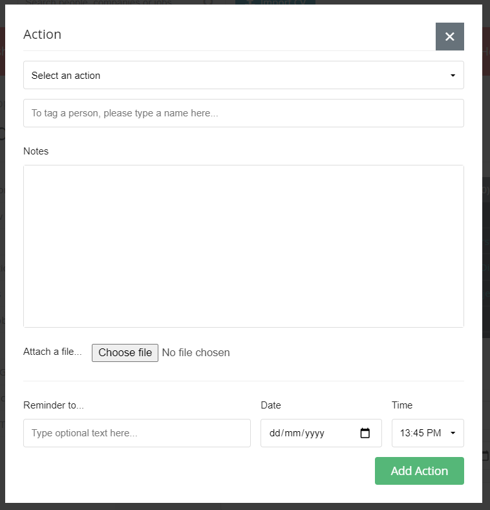Viewport: 490px width, 510px height.
Task: Click the 'Reminder to...' label
Action: pyautogui.click(x=54, y=405)
